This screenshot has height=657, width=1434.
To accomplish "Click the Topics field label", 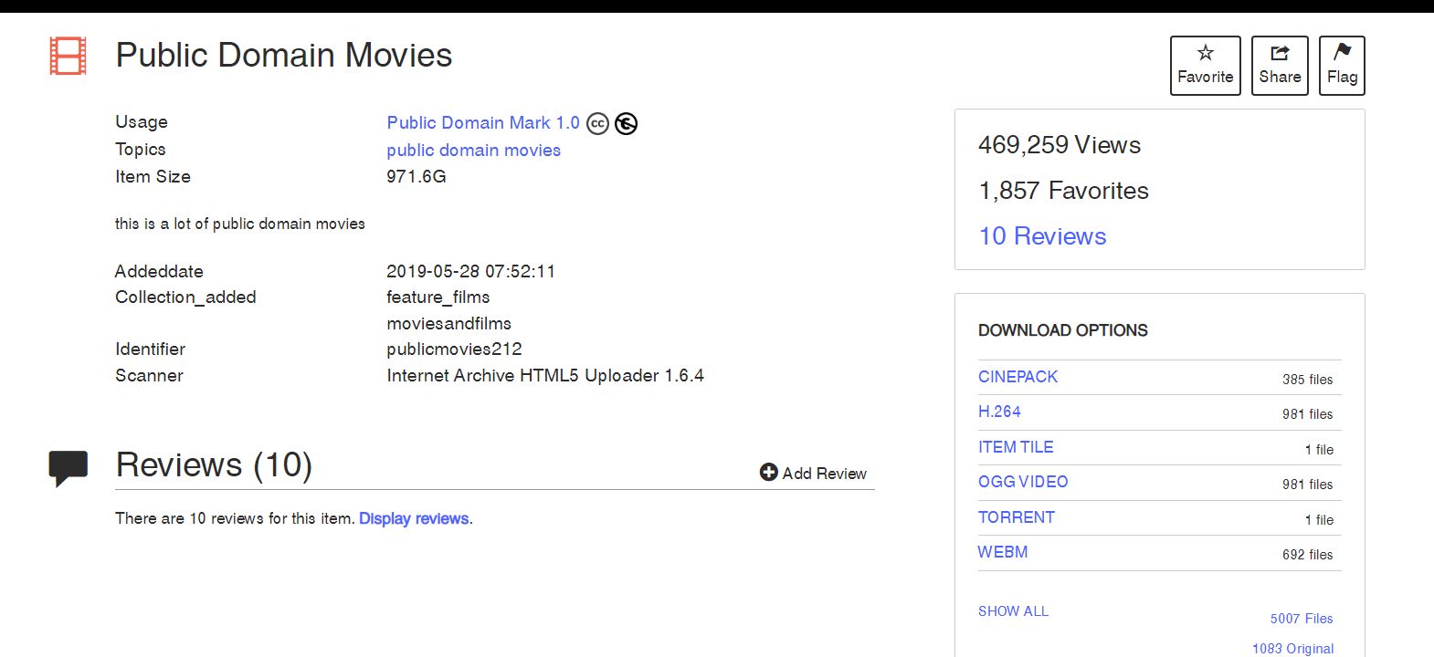I will coord(141,150).
